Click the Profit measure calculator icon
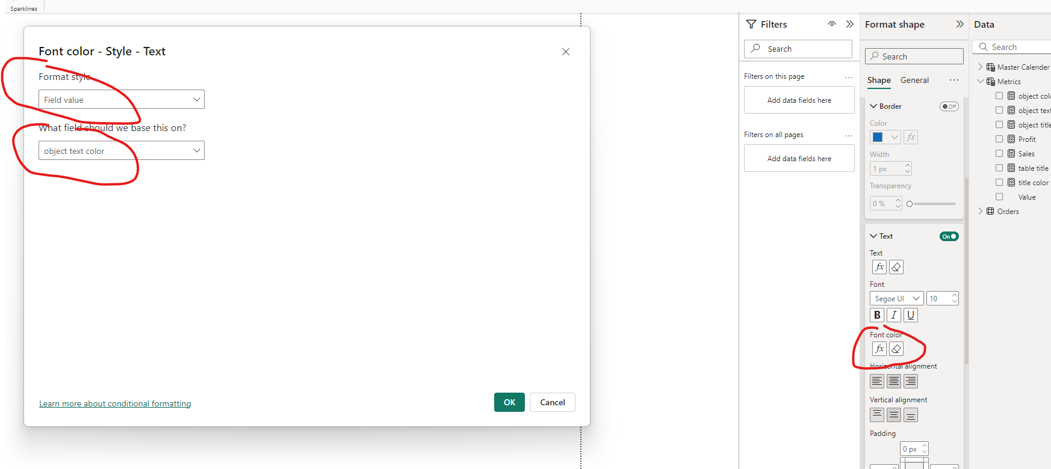 (1011, 139)
